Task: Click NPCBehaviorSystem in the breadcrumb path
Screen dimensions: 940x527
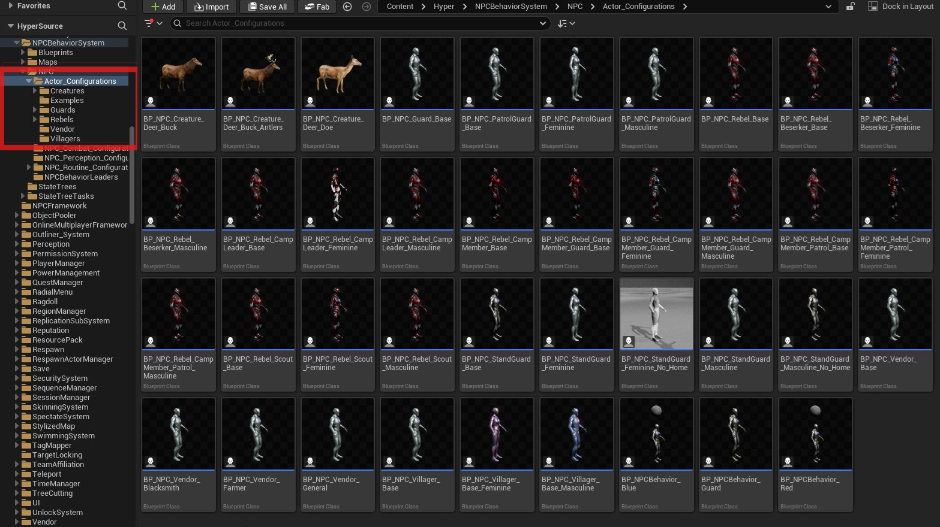Action: [x=510, y=7]
